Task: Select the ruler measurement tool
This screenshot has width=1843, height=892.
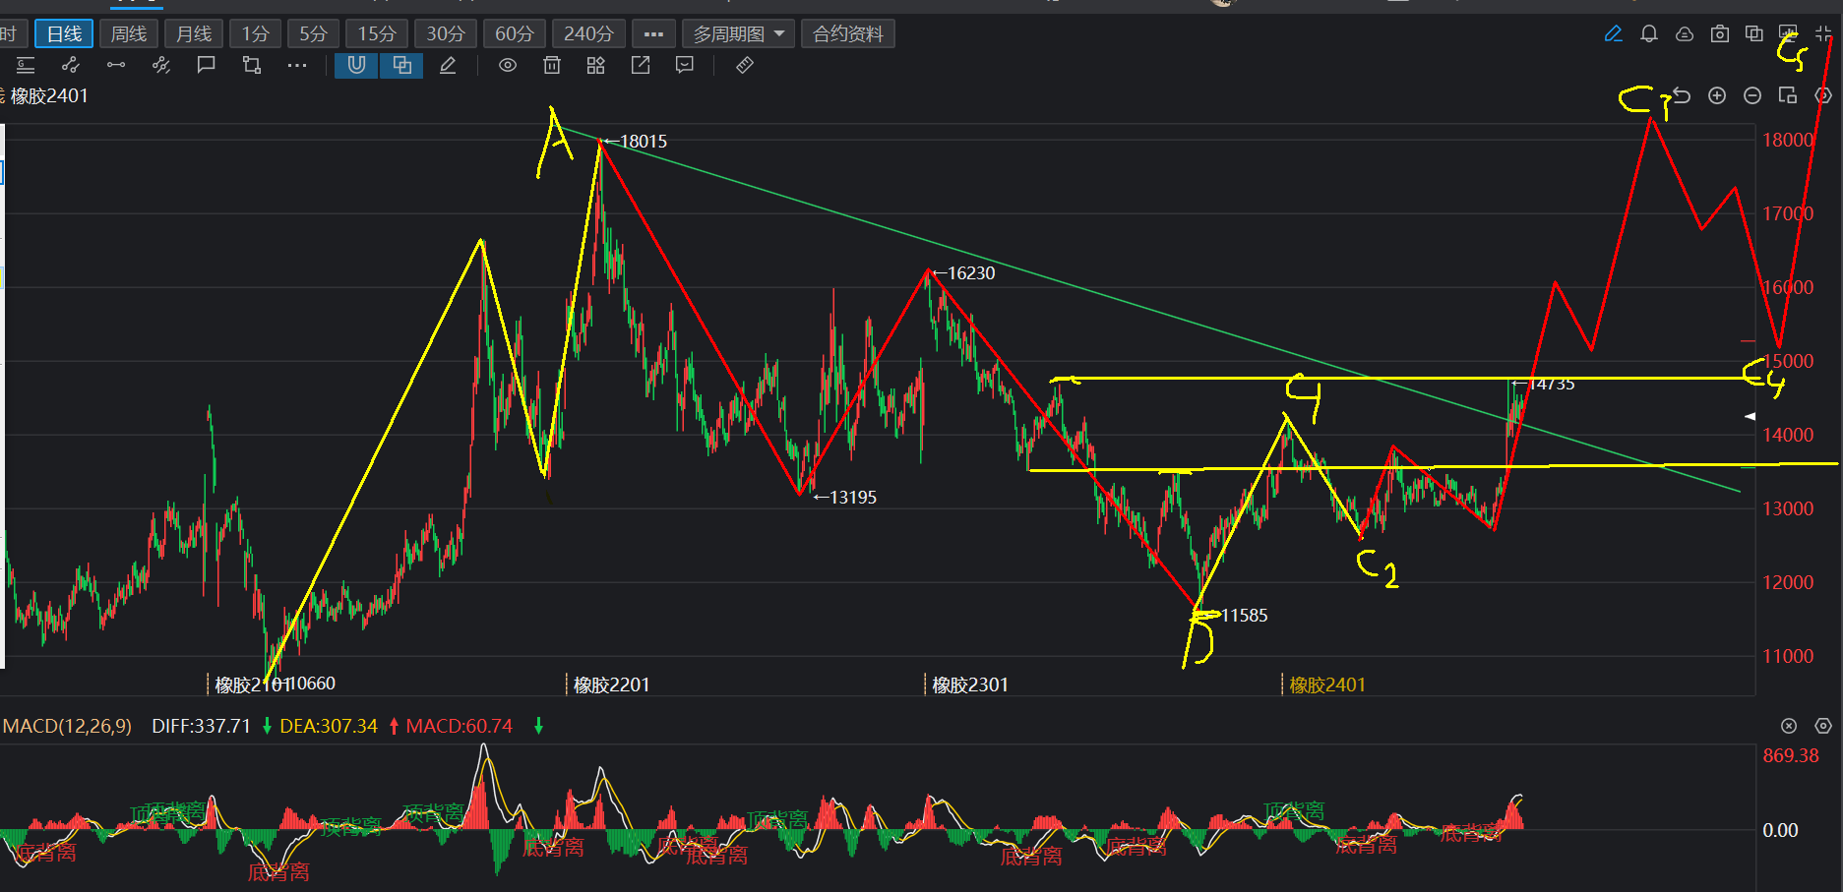Action: tap(745, 66)
